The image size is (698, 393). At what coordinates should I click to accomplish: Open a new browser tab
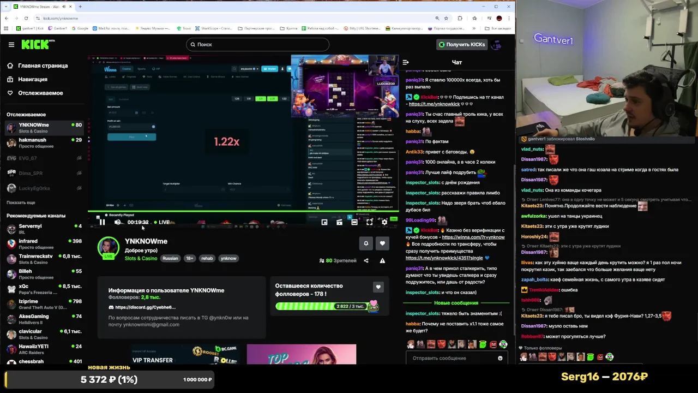click(80, 7)
